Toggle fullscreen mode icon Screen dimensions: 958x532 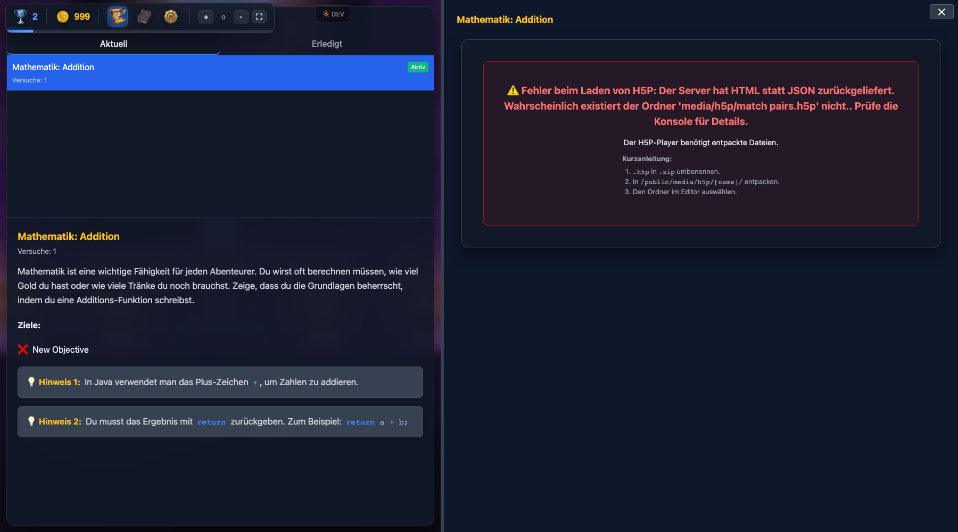tap(259, 17)
